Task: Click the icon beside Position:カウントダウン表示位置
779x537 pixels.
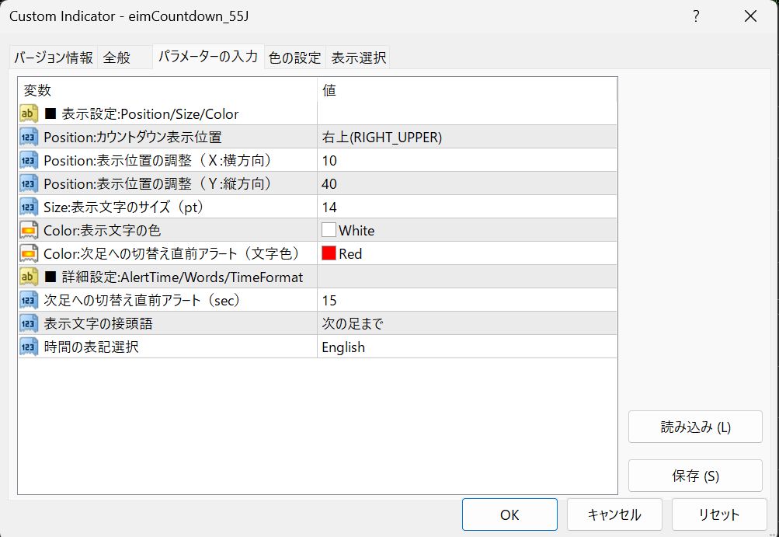Action: point(29,137)
